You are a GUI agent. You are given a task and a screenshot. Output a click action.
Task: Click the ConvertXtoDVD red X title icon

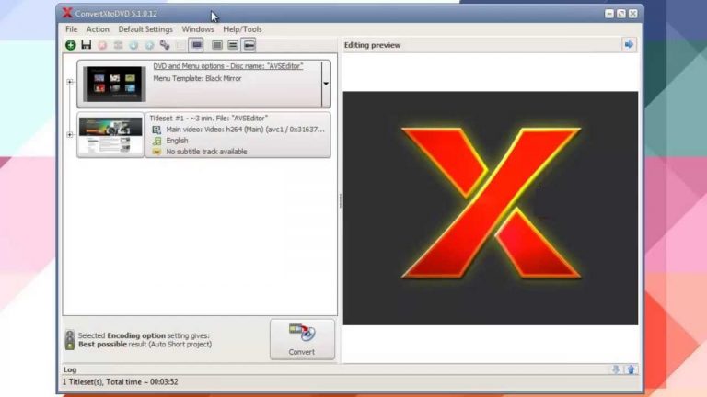(x=67, y=13)
